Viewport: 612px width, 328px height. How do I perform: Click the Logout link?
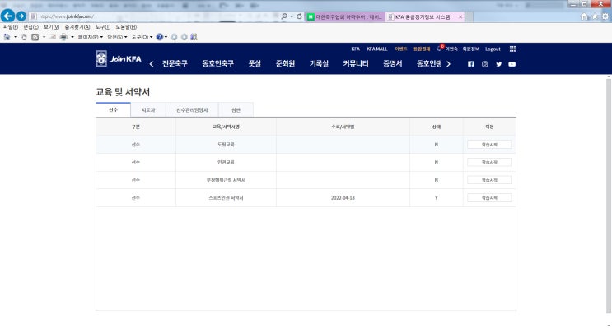point(493,49)
